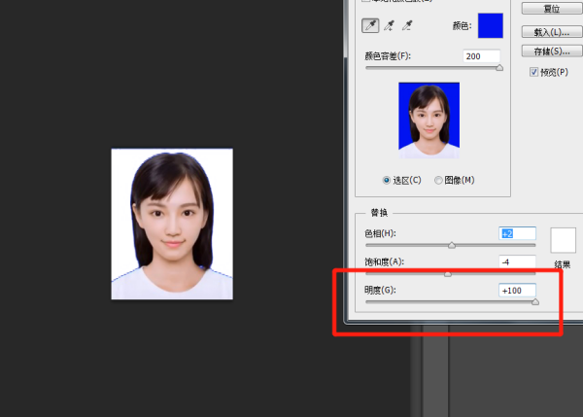Select the Subtract from Sample eyedropper

point(409,25)
